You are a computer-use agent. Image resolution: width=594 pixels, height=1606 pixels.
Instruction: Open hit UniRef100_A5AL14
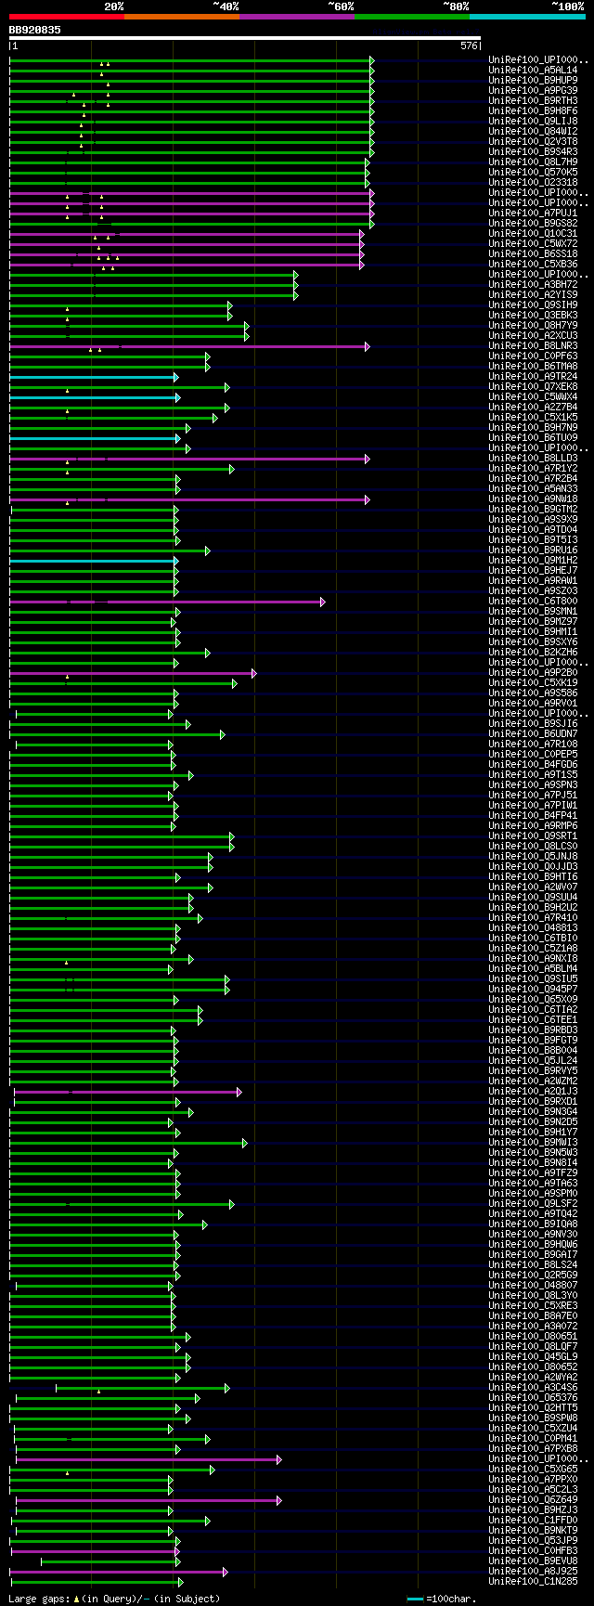coord(533,71)
